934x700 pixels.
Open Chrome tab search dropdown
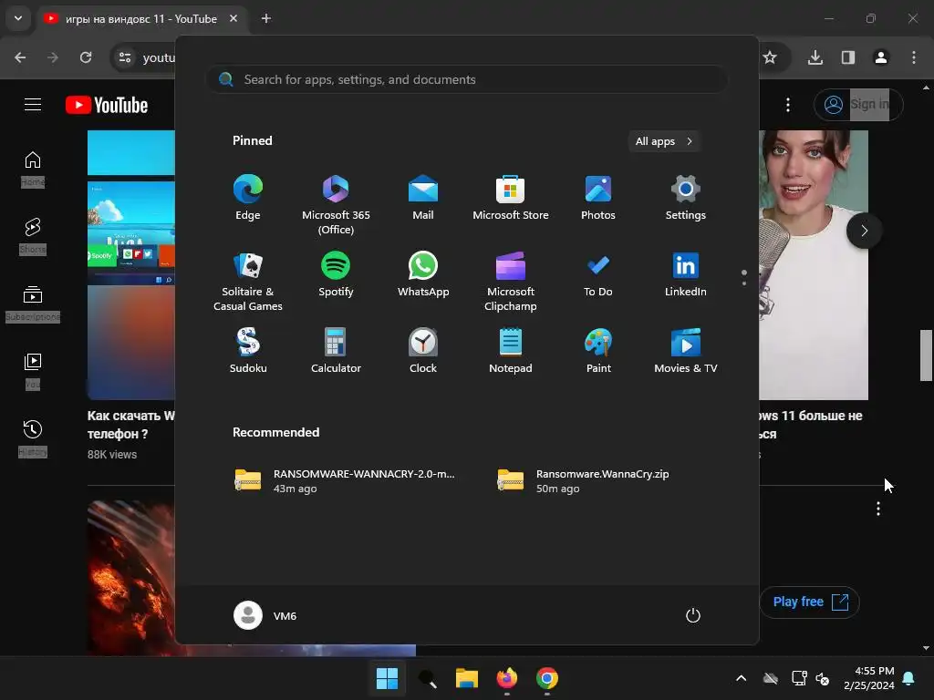click(18, 18)
